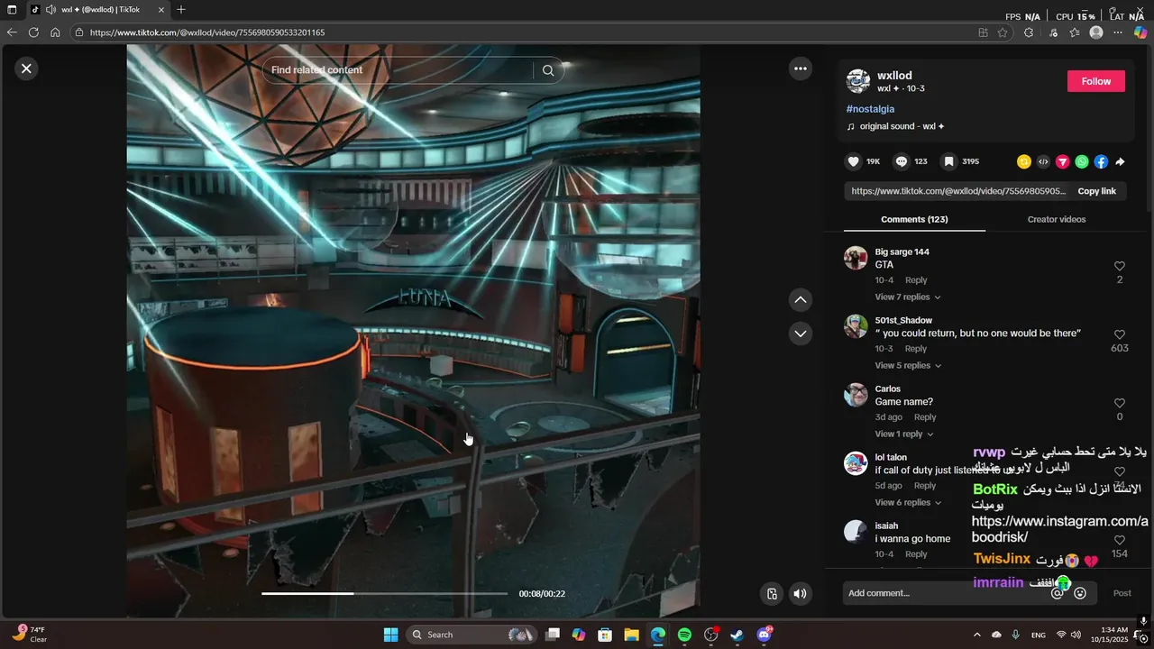Open a new browser tab
Viewport: 1154px width, 649px height.
[x=181, y=10]
